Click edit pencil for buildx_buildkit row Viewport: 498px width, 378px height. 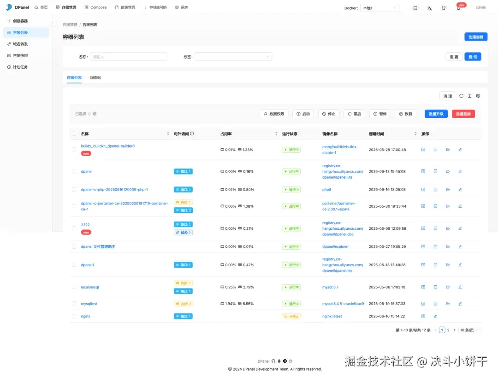coord(460,150)
